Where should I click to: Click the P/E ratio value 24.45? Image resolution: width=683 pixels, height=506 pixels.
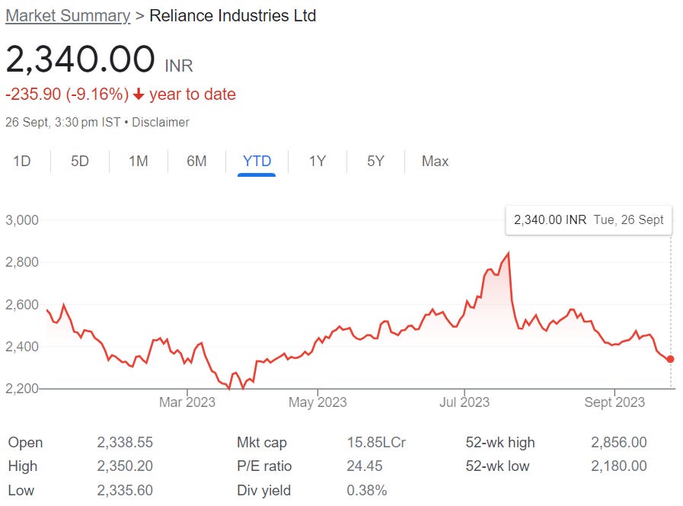(x=365, y=466)
